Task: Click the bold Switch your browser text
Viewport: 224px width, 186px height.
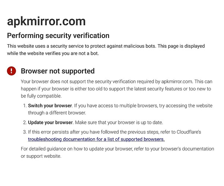Action: coord(50,106)
